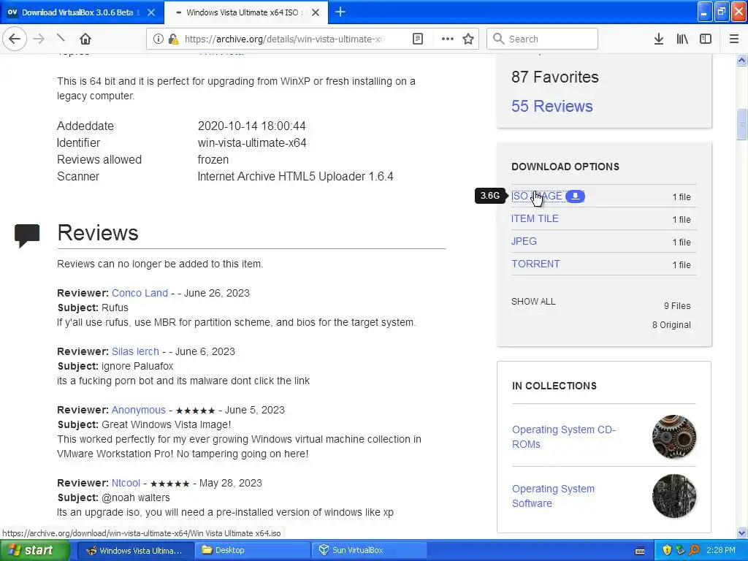Bookmark this page with the star
Image resolution: width=748 pixels, height=561 pixels.
(x=468, y=39)
